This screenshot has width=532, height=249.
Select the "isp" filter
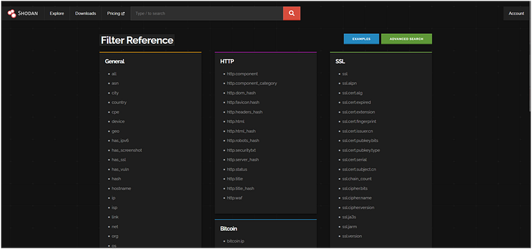(x=114, y=207)
